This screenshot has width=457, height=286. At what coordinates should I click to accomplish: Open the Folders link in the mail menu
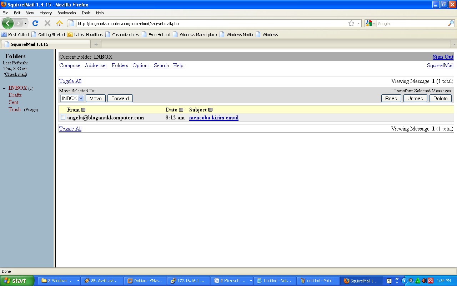[x=120, y=65]
